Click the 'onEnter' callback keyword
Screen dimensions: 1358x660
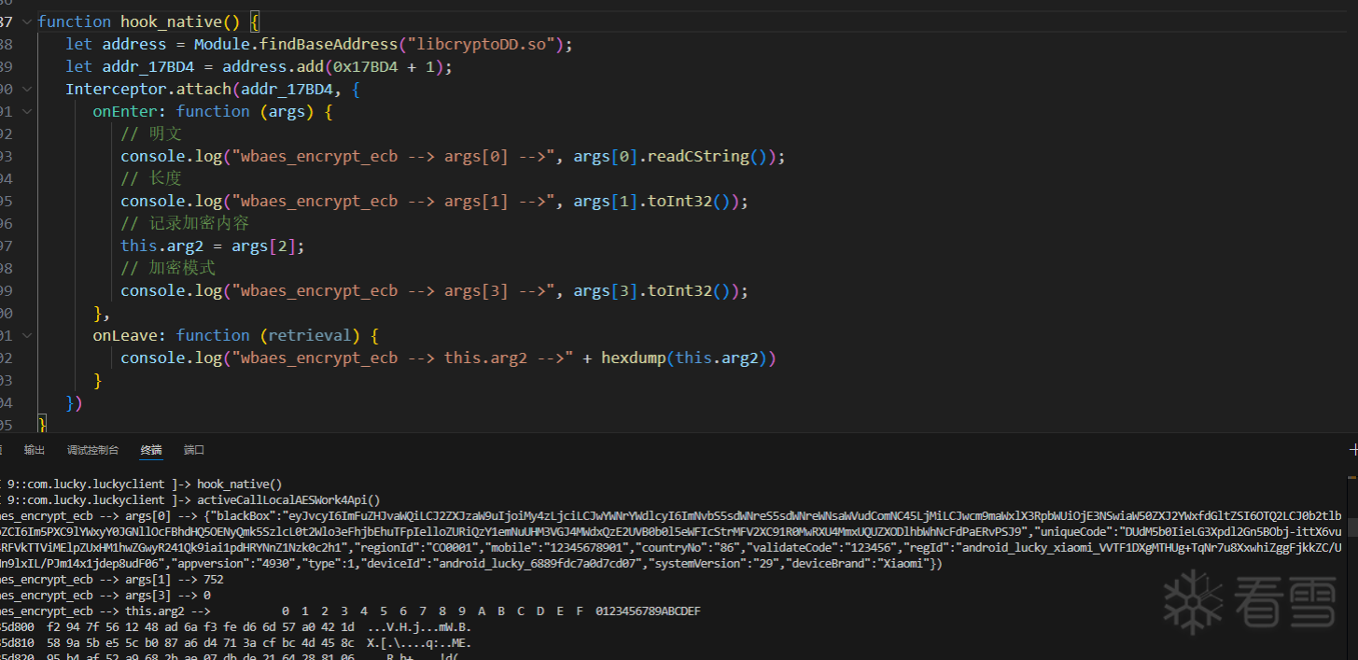click(124, 111)
